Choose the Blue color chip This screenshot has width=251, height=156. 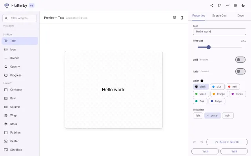point(217,87)
